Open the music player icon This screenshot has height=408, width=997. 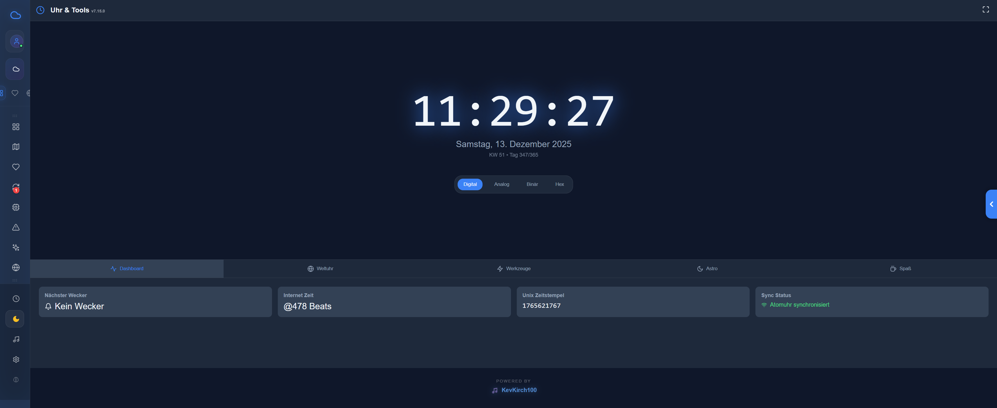tap(15, 339)
